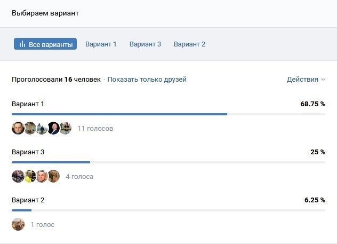This screenshot has height=244, width=337.
Task: Click the chevron arrow beside "Действия"
Action: click(x=323, y=80)
